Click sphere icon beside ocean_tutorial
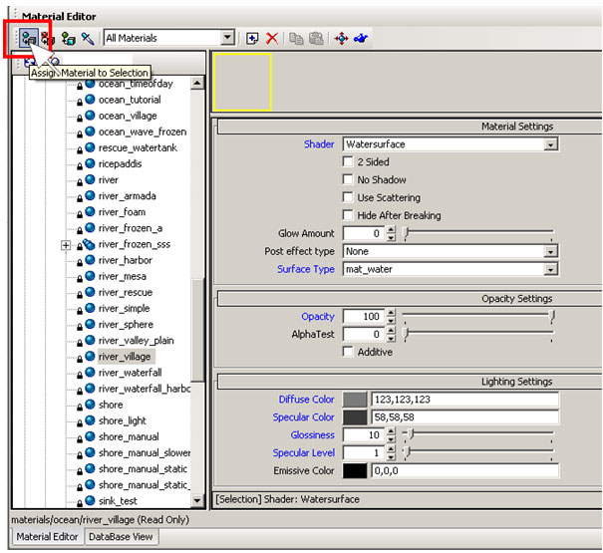 pos(90,100)
